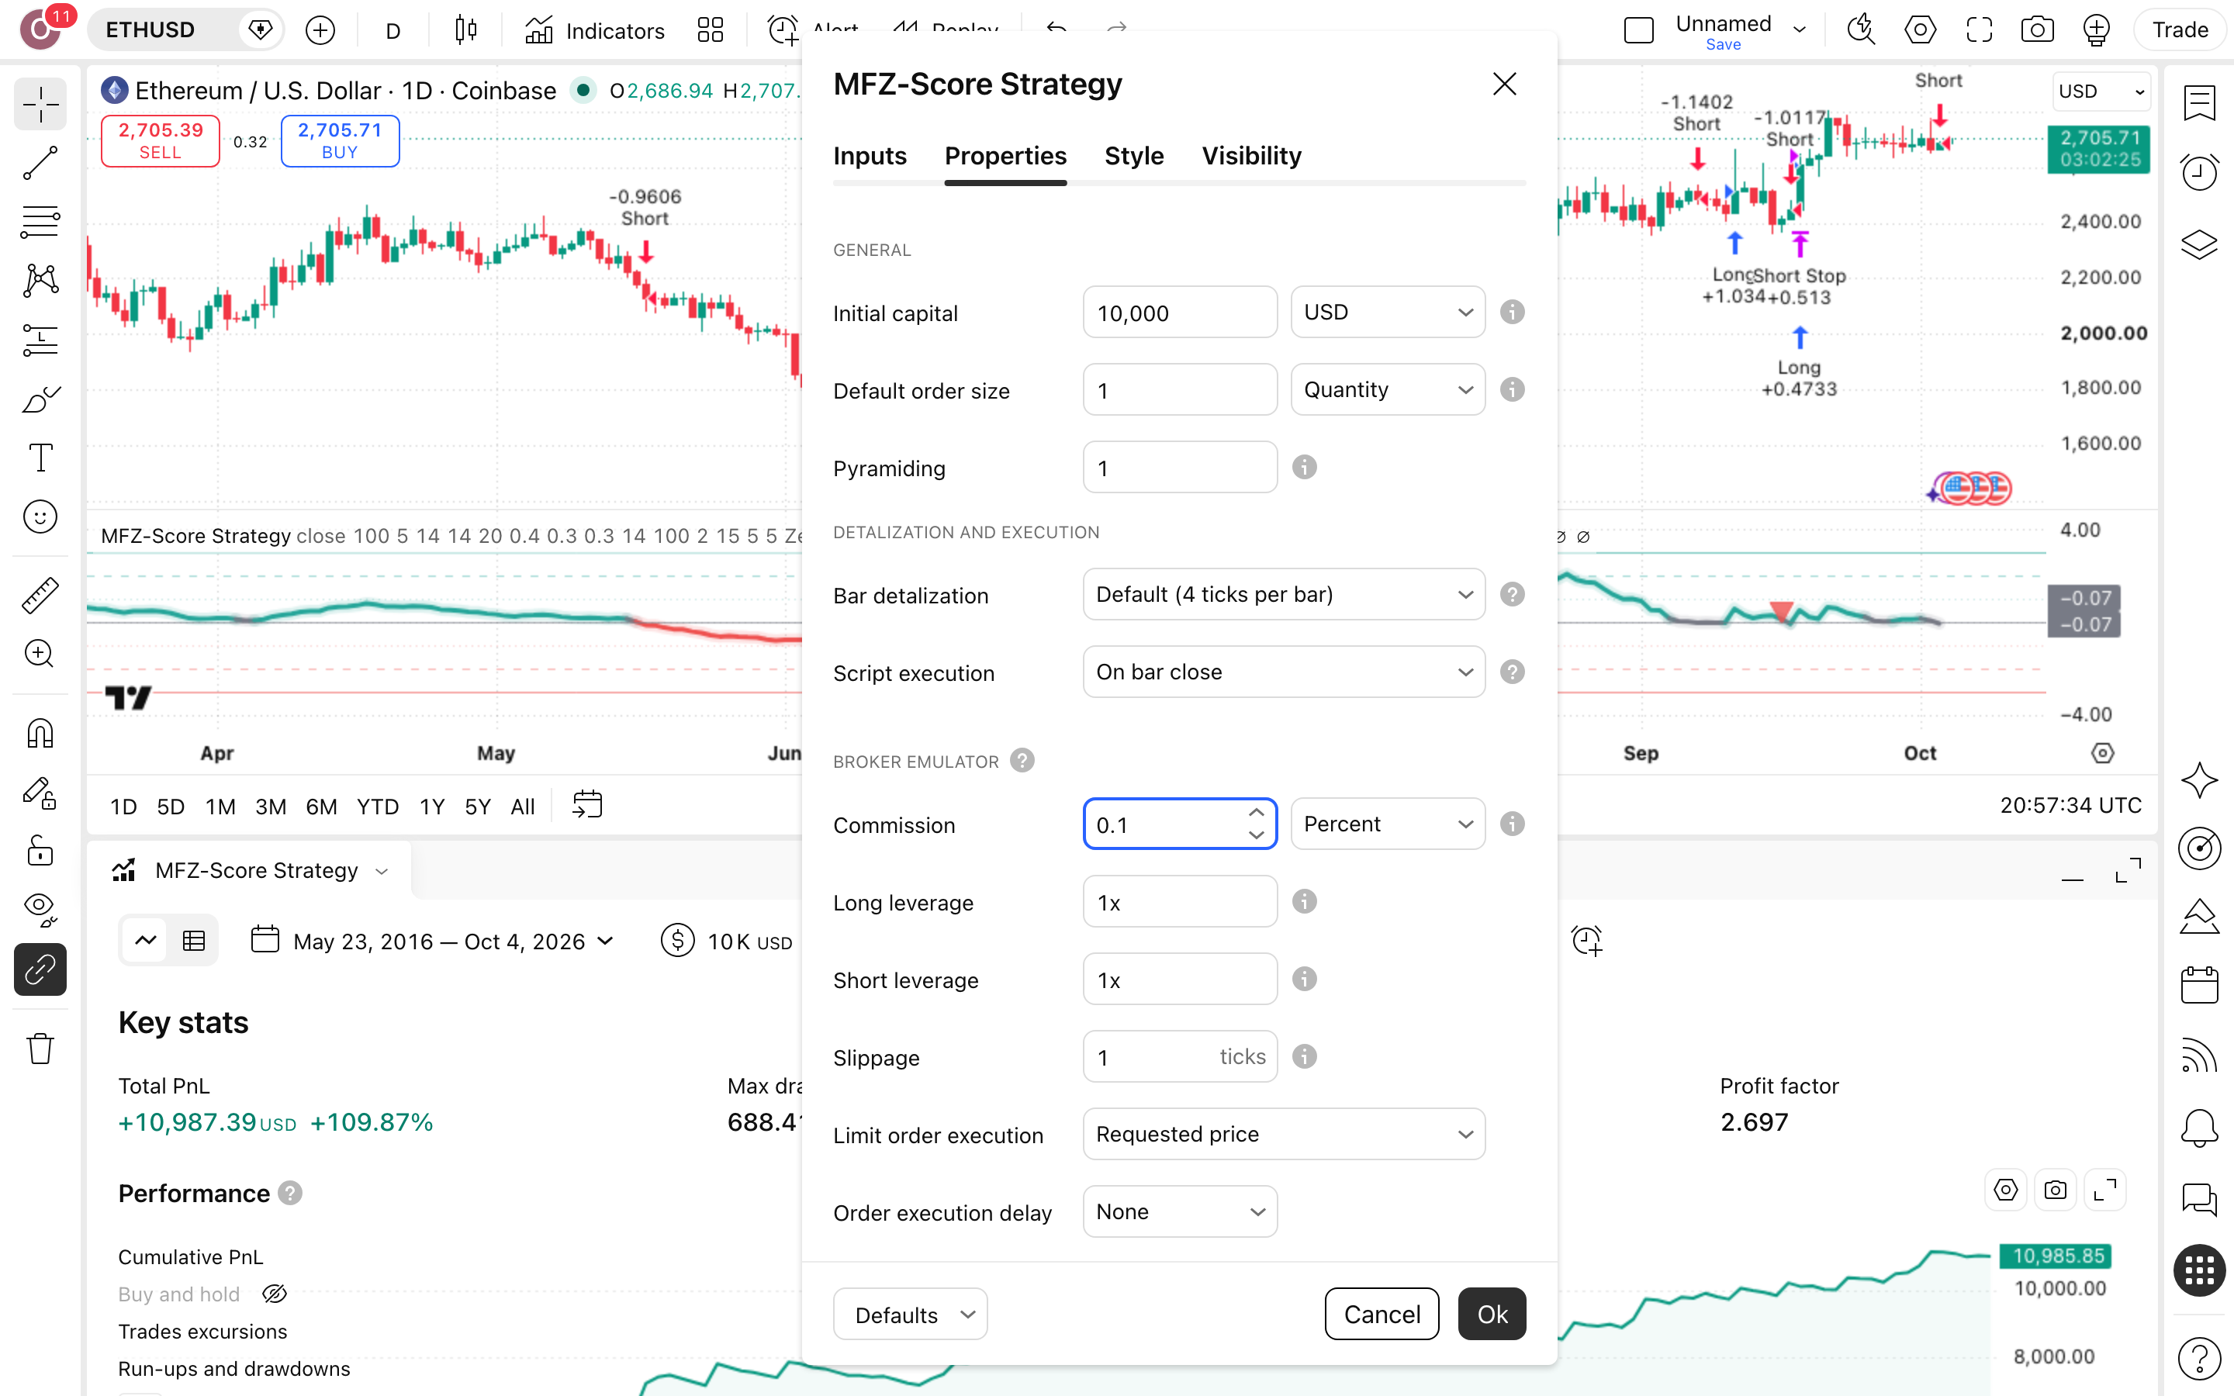Open the watchlist panel icon
Viewport: 2234px width, 1396px height.
click(x=2200, y=103)
